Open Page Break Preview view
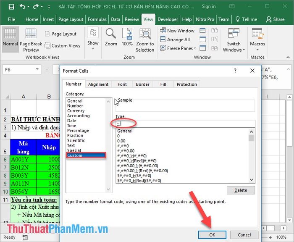 point(31,40)
